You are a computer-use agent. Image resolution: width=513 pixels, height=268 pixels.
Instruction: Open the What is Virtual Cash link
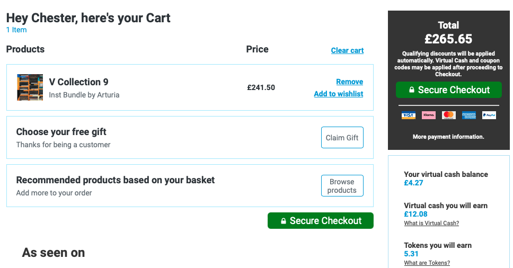pyautogui.click(x=431, y=223)
